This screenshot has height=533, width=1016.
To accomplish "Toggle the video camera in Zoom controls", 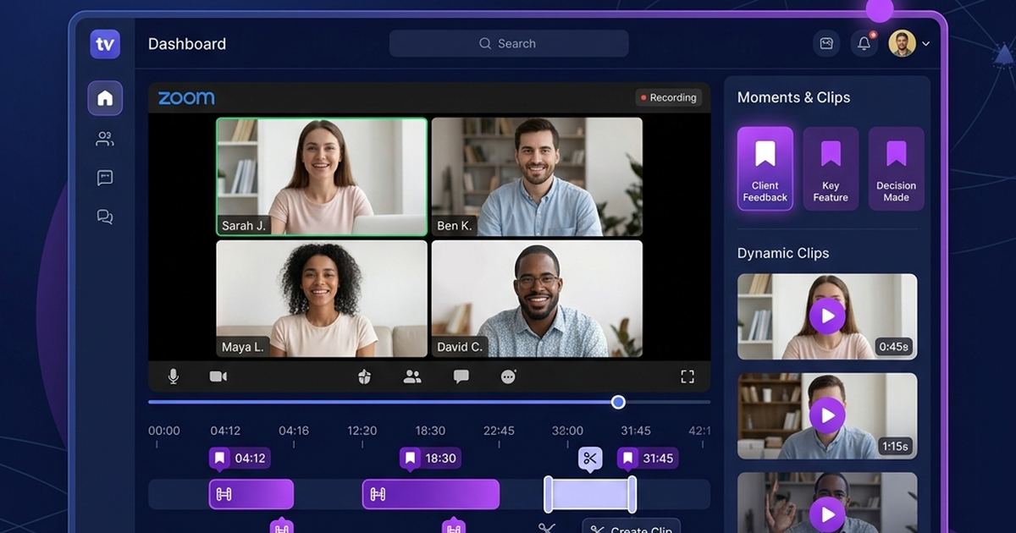I will click(x=218, y=376).
